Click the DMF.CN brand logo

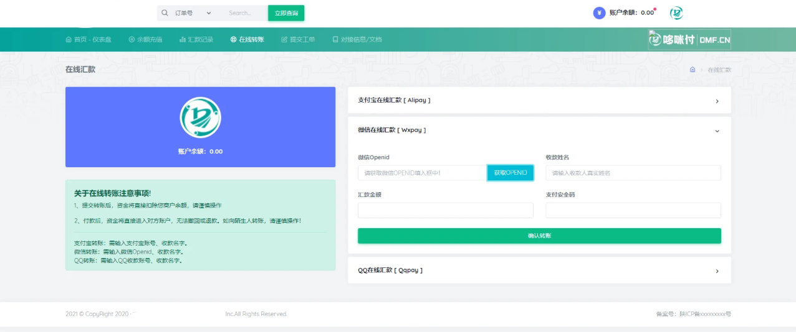point(689,40)
